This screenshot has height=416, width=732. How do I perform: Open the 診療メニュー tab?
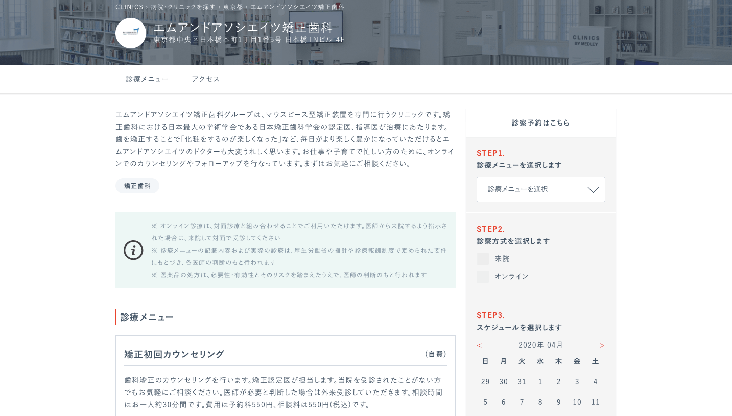tap(147, 79)
